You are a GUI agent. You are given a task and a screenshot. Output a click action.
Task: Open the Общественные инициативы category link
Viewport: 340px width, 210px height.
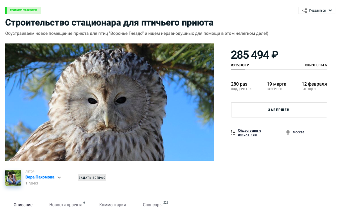coord(249,132)
